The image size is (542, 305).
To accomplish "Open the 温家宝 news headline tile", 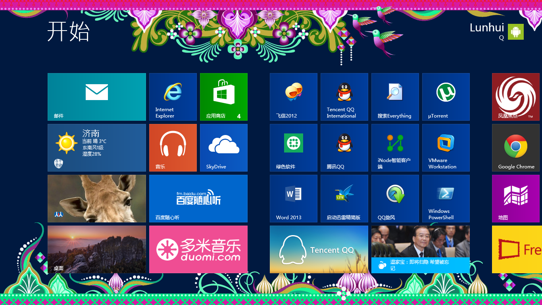I will [x=420, y=249].
